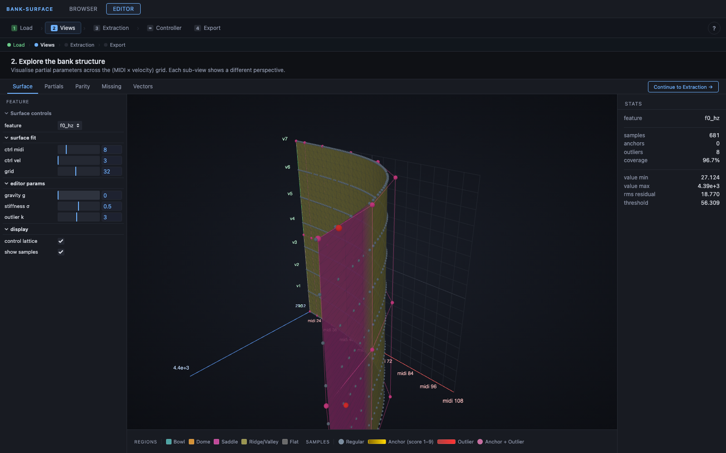Screen dimensions: 726x453
Task: Collapse the surface fit group
Action: (x=20, y=138)
